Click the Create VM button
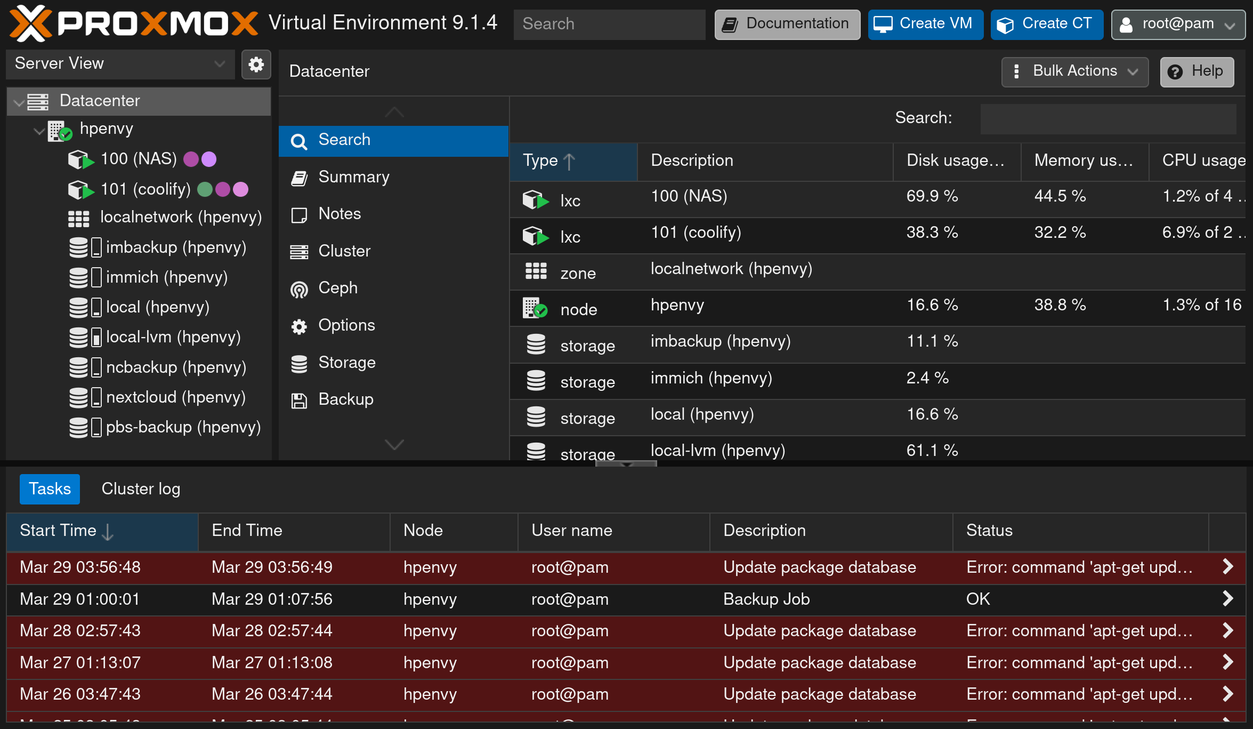1253x729 pixels. coord(926,25)
